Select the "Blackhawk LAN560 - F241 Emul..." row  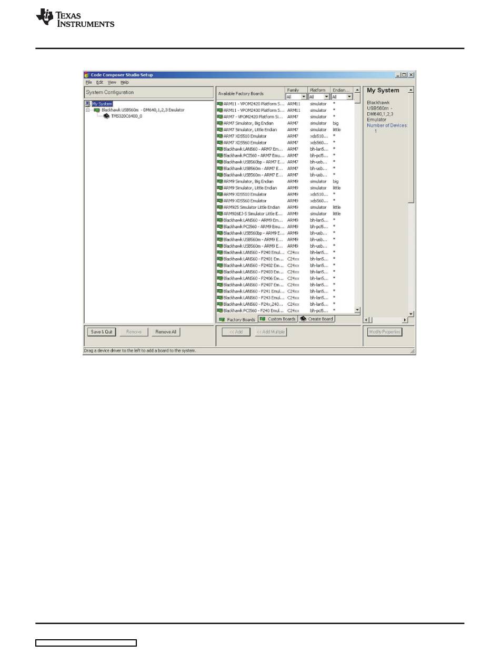pyautogui.click(x=285, y=291)
